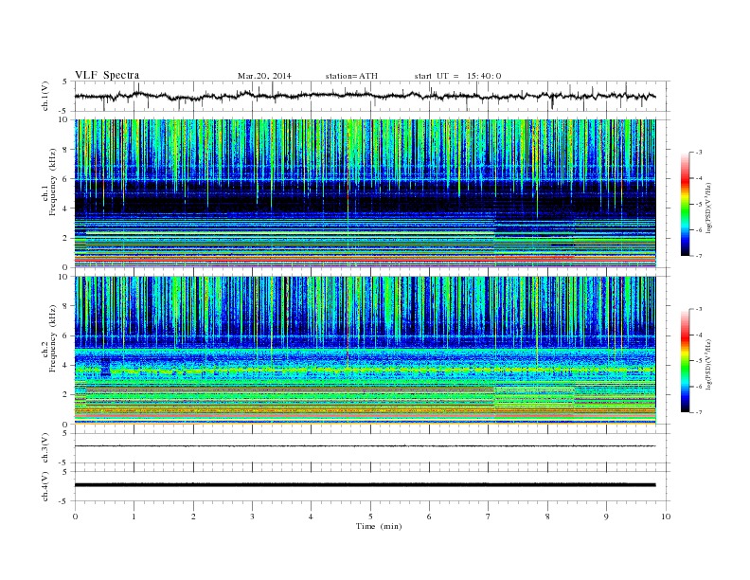Click the ch.1 colorbar "log(PSD)(V²/Hz)" label
The width and height of the screenshot is (750, 580).
(x=709, y=208)
